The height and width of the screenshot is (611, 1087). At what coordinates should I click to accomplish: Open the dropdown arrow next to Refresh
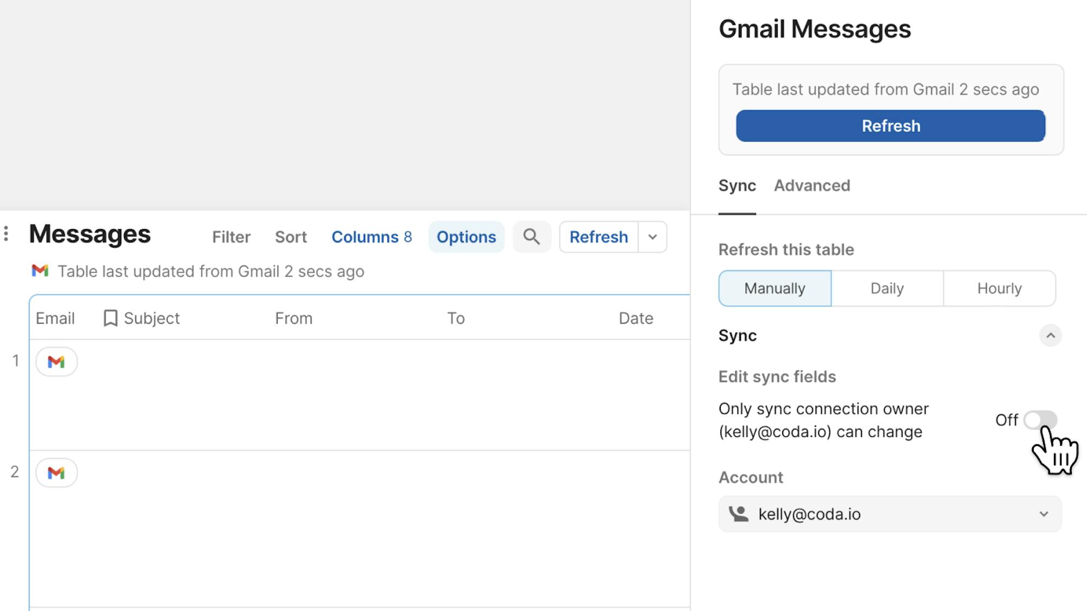[653, 237]
